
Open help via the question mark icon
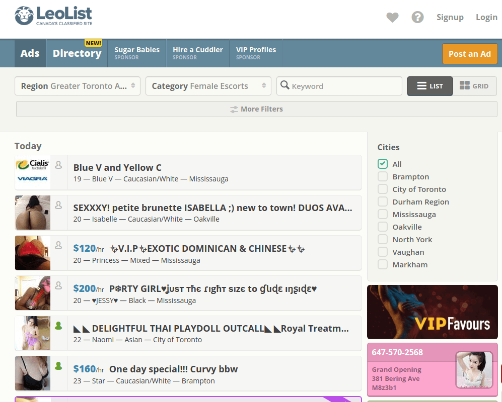point(417,17)
